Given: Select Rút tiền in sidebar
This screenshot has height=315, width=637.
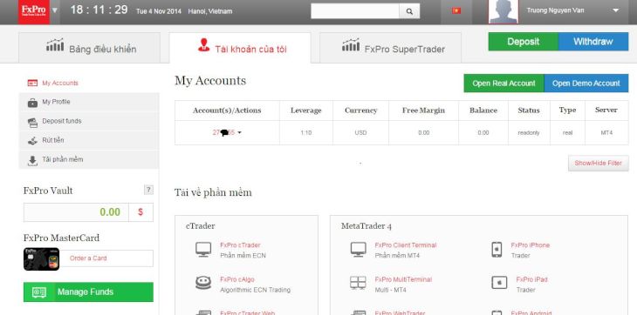Looking at the screenshot, I should pyautogui.click(x=88, y=140).
